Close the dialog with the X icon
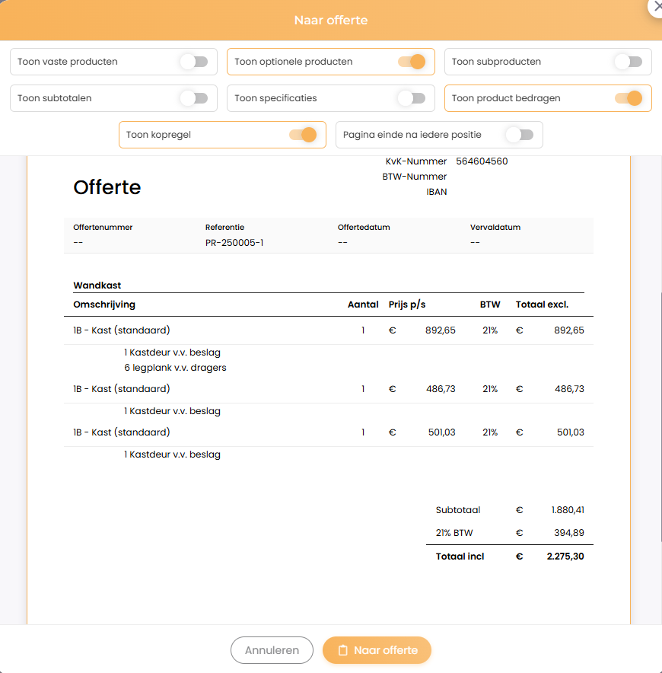Viewport: 662px width, 673px height. coord(654,6)
